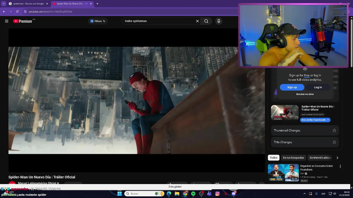Click the Spider-Man trailer video player
Image resolution: width=353 pixels, height=198 pixels.
pyautogui.click(x=137, y=100)
